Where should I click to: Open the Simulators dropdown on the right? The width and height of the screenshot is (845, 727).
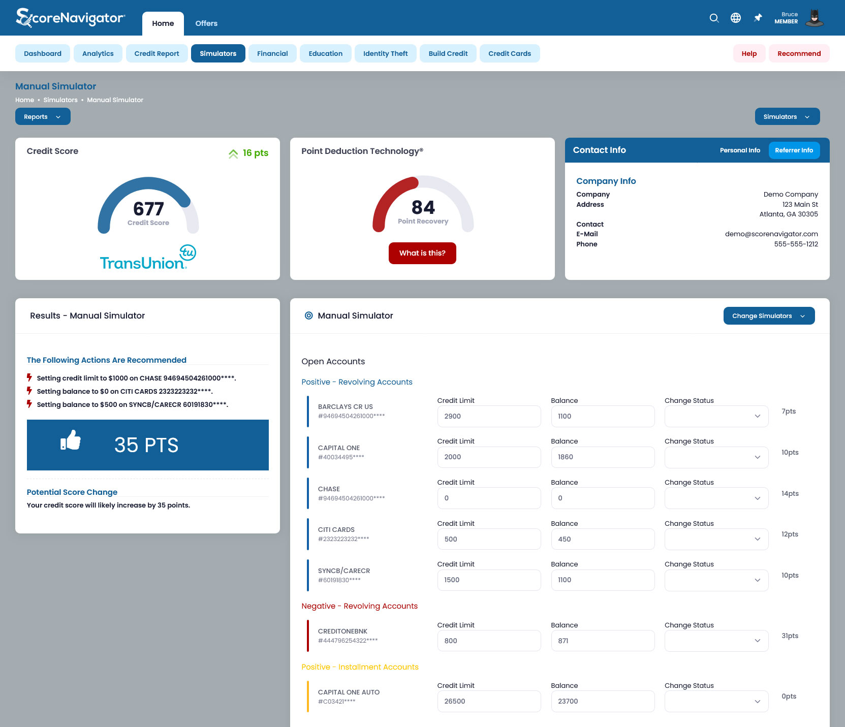[x=787, y=116]
